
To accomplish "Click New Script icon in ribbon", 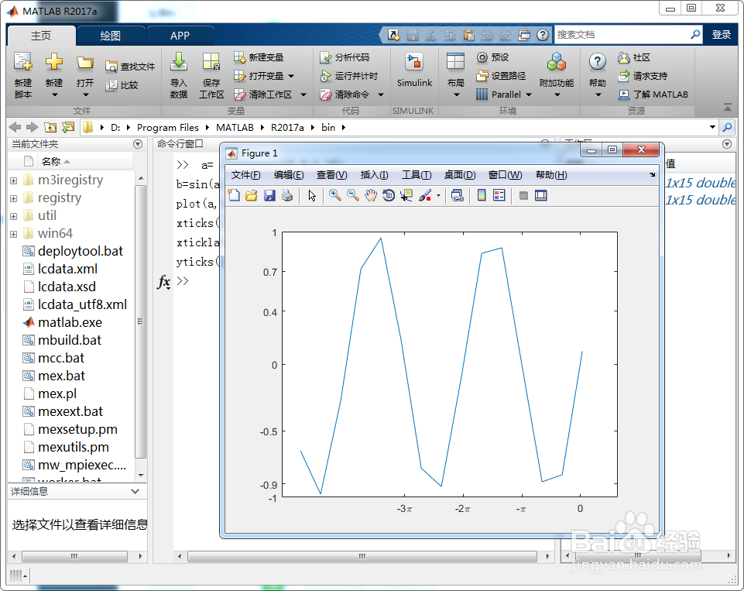I will point(22,62).
